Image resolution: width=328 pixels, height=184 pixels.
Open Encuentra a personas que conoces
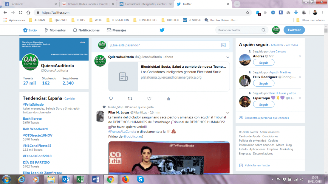pyautogui.click(x=267, y=118)
